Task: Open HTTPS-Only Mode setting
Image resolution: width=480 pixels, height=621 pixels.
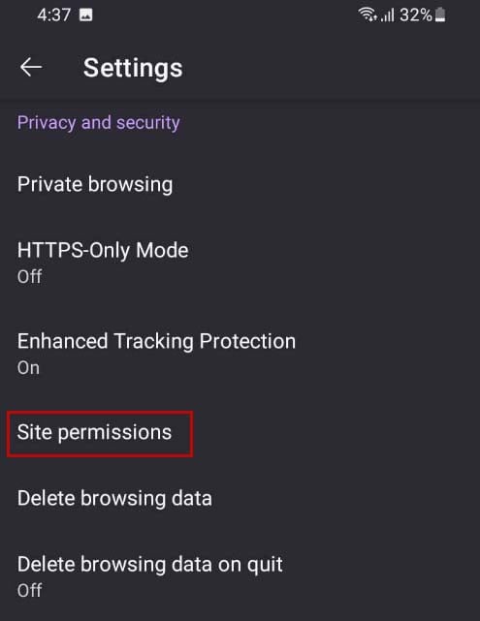Action: [240, 263]
